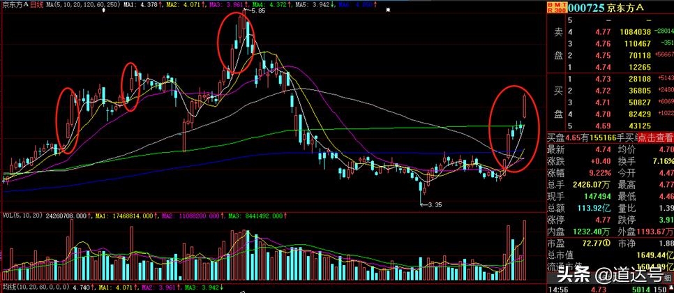
Task: Click the 内盘 value 1232.40万
Action: [591, 232]
